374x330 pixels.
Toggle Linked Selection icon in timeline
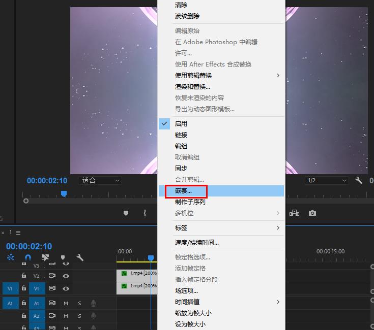45,257
